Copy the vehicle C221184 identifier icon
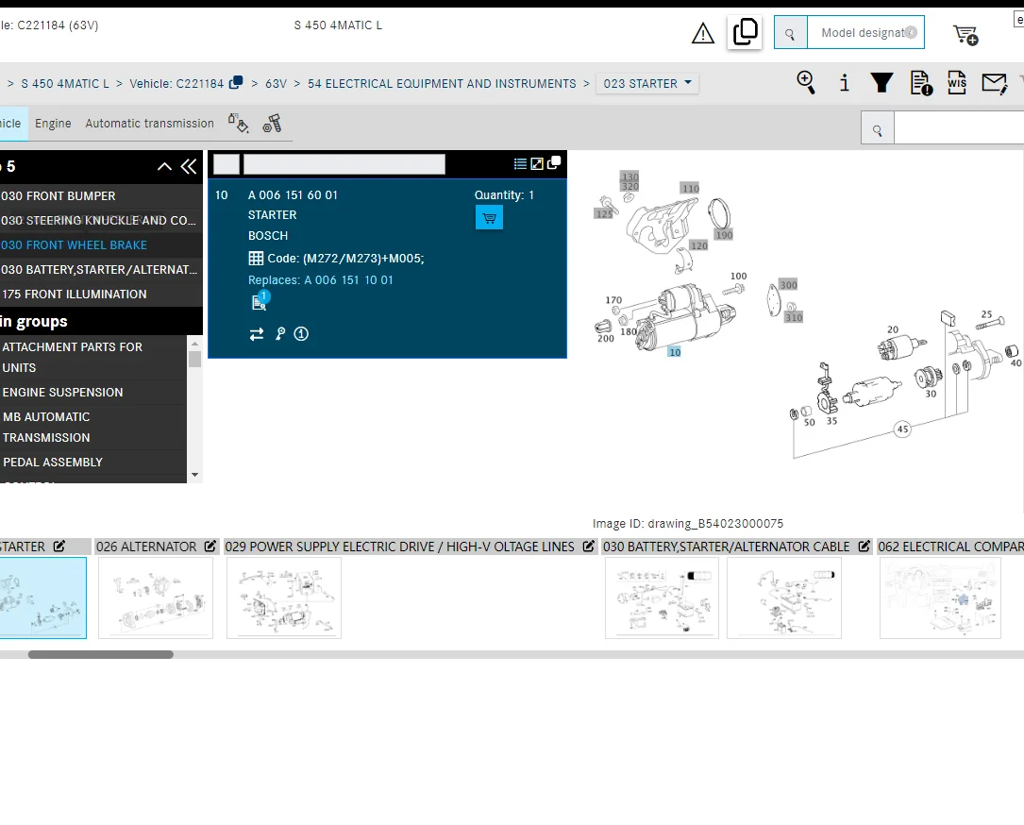The image size is (1024, 825). (x=236, y=82)
